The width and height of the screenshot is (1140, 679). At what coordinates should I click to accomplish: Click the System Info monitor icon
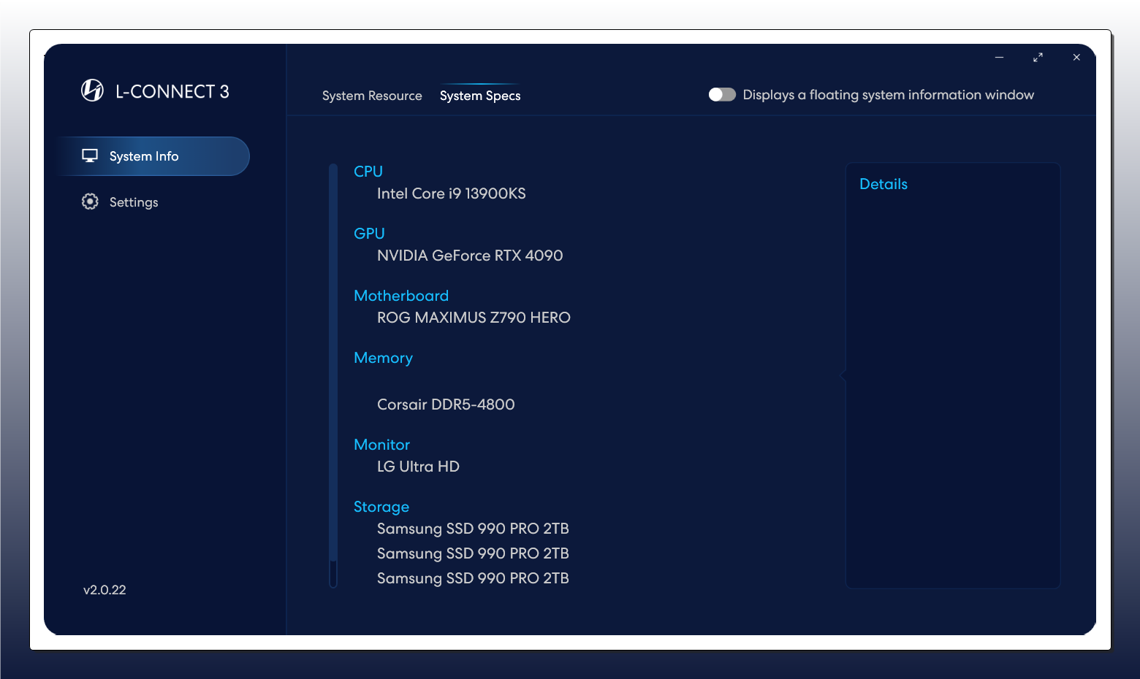[90, 156]
